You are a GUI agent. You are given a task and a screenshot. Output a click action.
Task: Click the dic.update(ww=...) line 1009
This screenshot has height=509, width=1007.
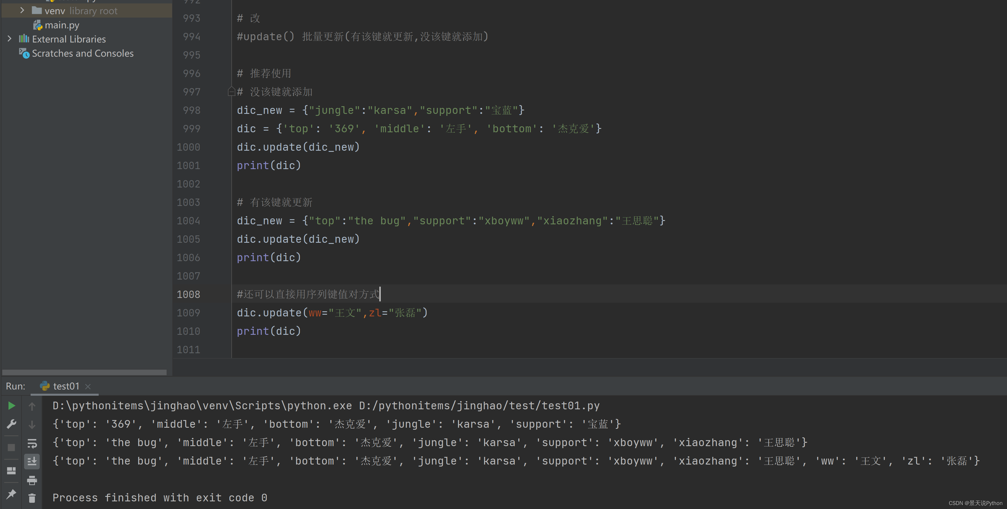(x=332, y=313)
